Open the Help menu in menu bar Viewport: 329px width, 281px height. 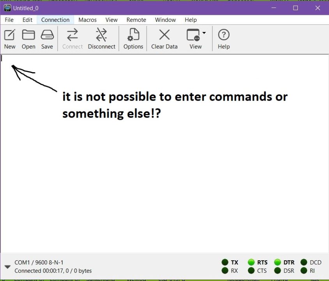pos(191,20)
